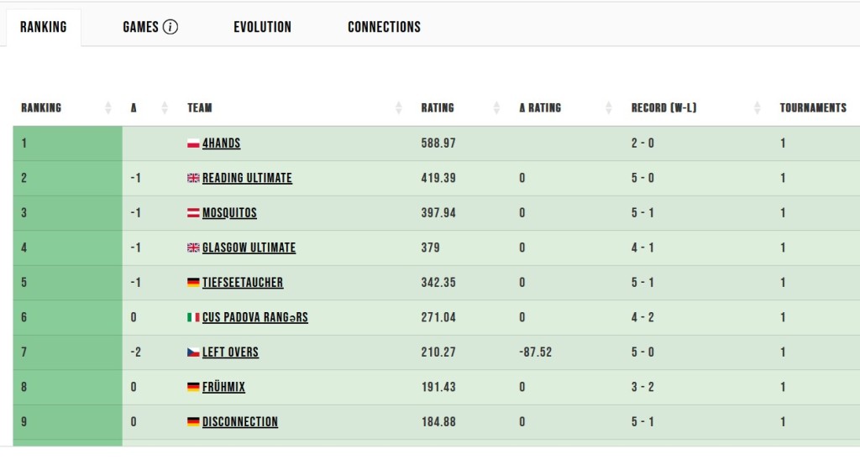Sort by Record (W-L) column arrows
Screen dimensions: 860x459
[x=758, y=108]
